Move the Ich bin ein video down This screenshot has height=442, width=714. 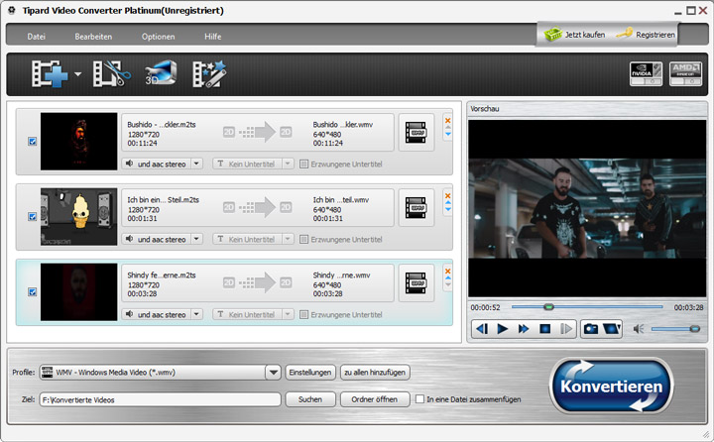(448, 209)
